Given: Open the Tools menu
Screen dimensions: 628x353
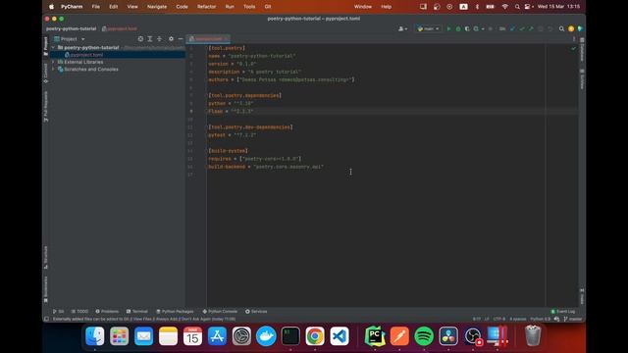Looking at the screenshot, I should (x=249, y=7).
